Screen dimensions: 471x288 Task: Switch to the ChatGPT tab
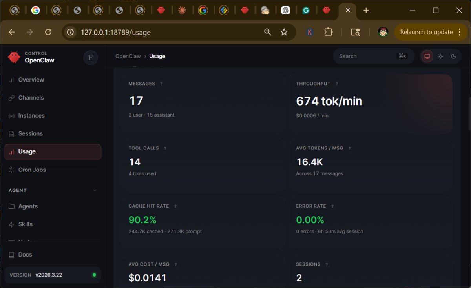point(286,11)
